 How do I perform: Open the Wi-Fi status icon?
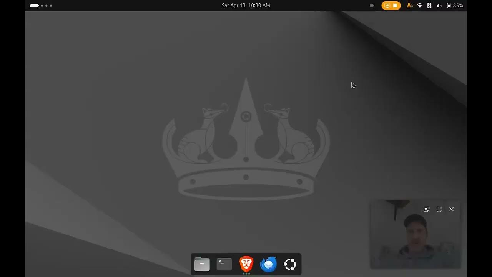[420, 5]
